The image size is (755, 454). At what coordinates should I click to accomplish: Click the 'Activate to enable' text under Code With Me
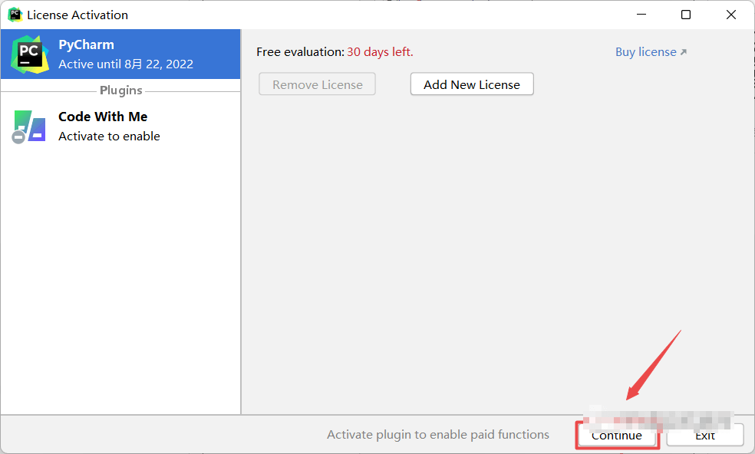(109, 137)
